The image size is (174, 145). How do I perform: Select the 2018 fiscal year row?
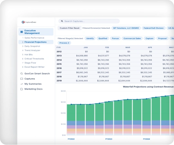coord(114,77)
